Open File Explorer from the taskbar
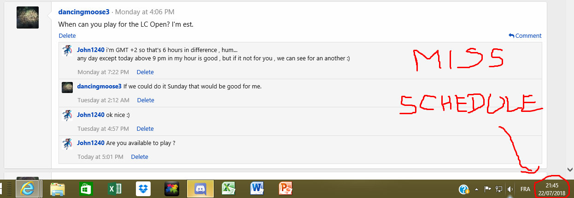This screenshot has height=198, width=574. click(x=57, y=189)
